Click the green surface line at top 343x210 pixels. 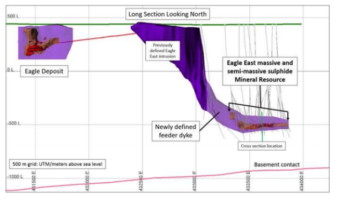(153, 24)
